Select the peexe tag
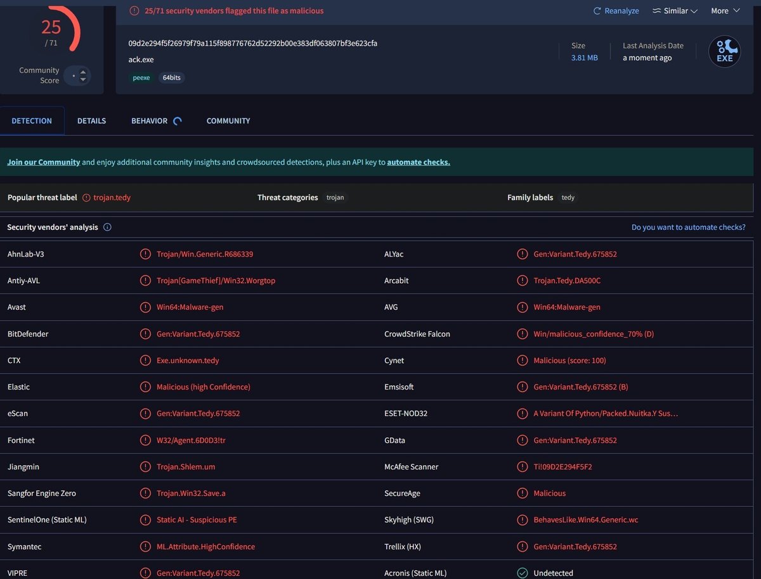 click(x=141, y=78)
